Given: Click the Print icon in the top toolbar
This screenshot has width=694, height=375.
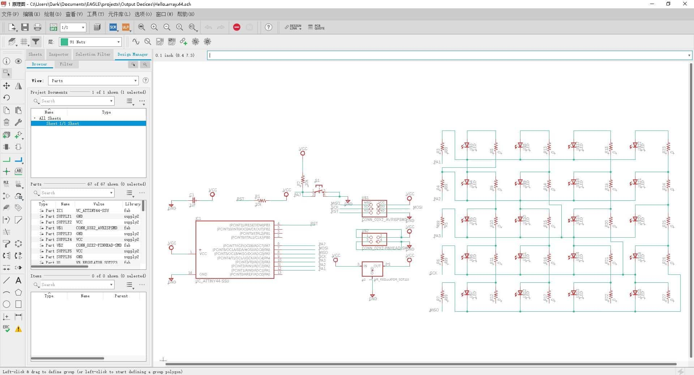Looking at the screenshot, I should 37,27.
